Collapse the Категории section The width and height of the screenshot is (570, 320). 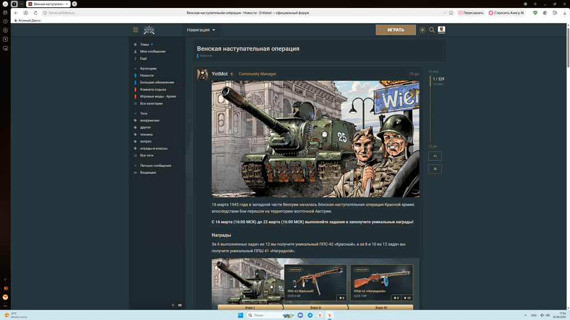[148, 68]
